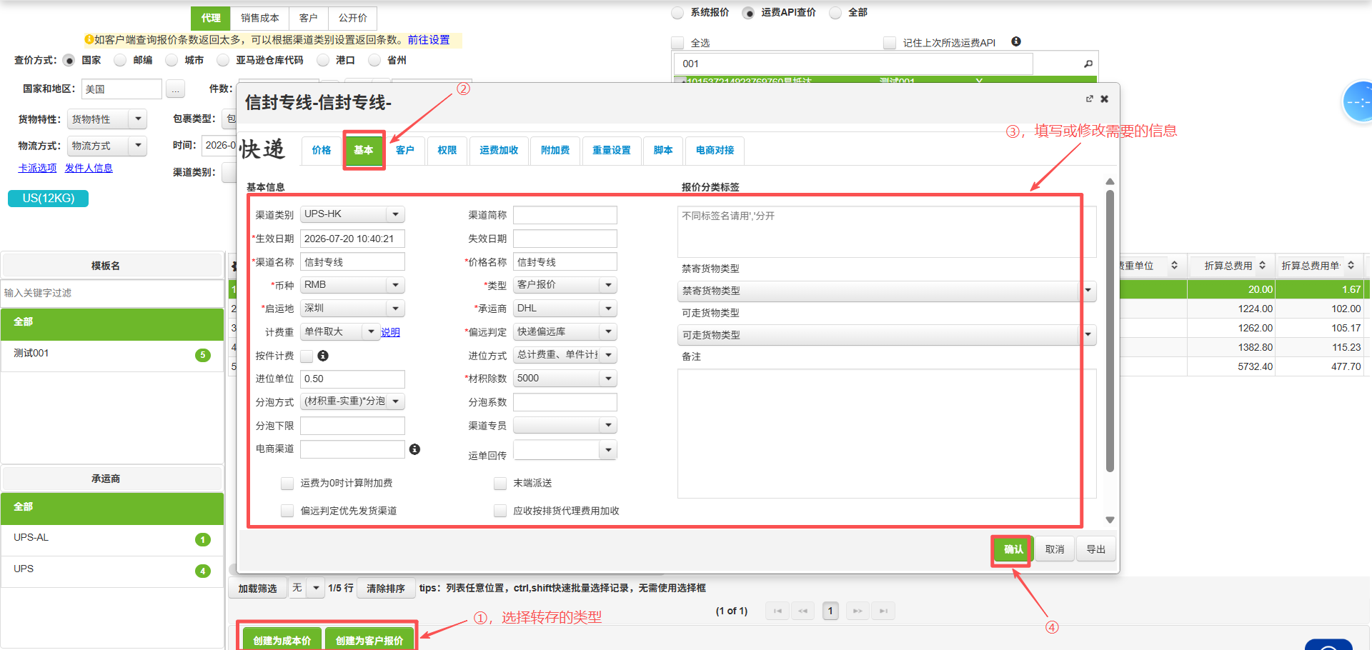Tick the 按件计费 checkbox
Screen dimensions: 1372x650
coord(307,356)
